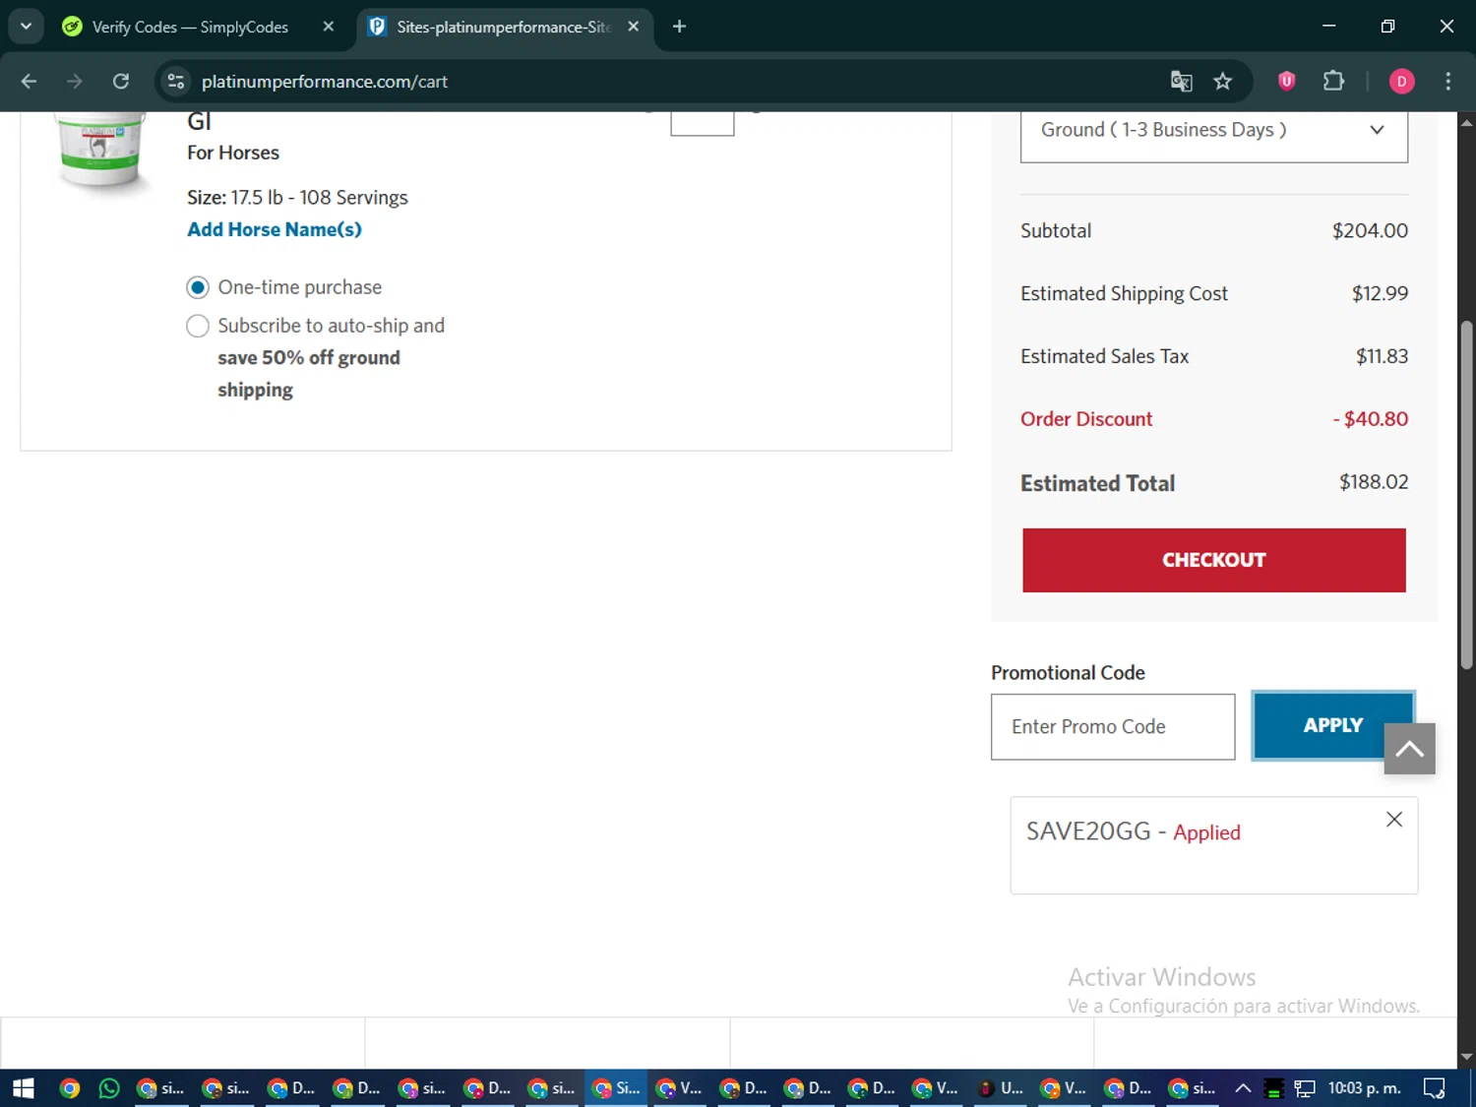Screen dimensions: 1476x1107
Task: Select One-time purchase option
Action: click(x=198, y=287)
